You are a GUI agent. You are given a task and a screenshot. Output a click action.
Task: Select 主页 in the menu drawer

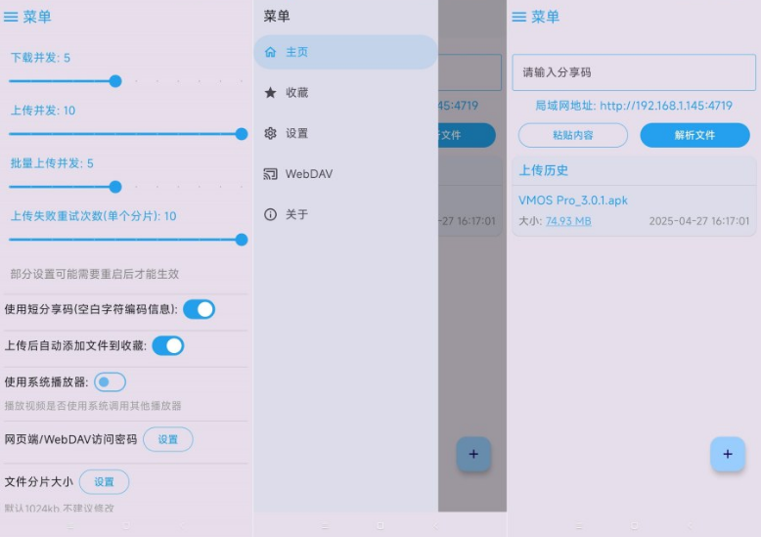[x=345, y=52]
